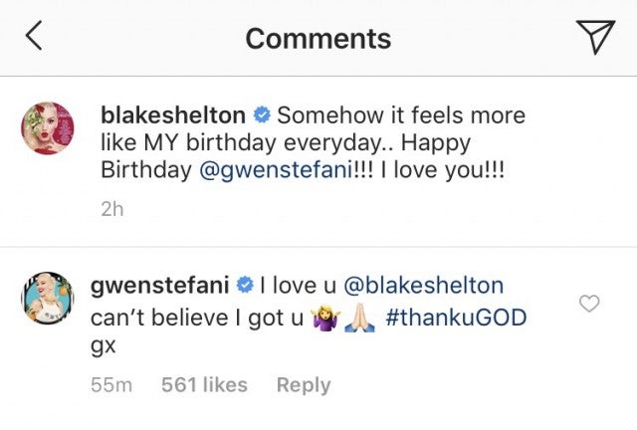
Task: Open gwenstefani's profile picture
Action: pyautogui.click(x=48, y=301)
